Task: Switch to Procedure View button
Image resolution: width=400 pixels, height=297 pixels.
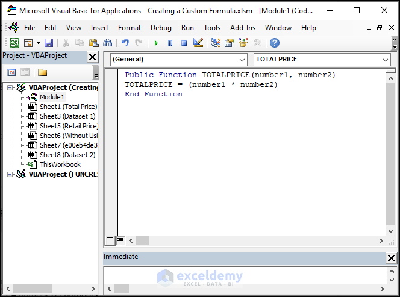Action: point(110,240)
